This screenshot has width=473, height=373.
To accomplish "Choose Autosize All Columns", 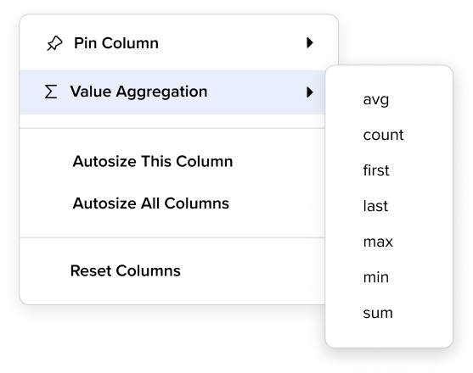I will (x=172, y=203).
